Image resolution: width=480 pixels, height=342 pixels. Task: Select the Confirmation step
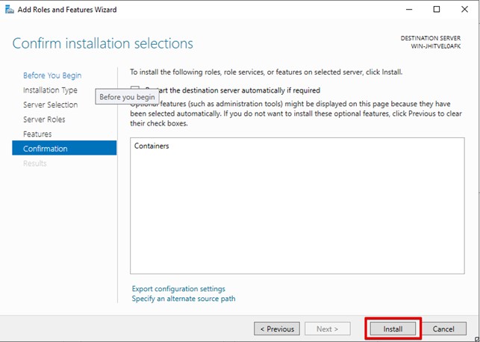[45, 149]
